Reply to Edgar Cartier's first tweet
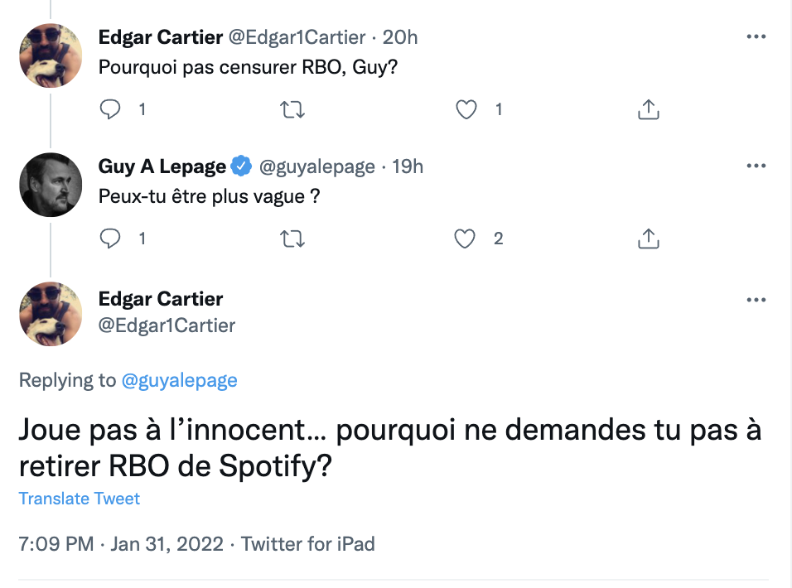 tap(110, 109)
